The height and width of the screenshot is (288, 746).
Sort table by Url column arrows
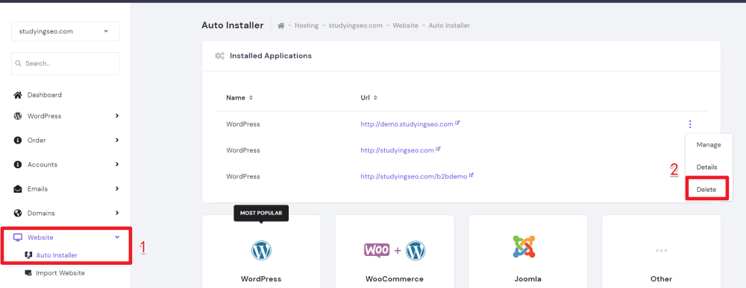tap(375, 97)
